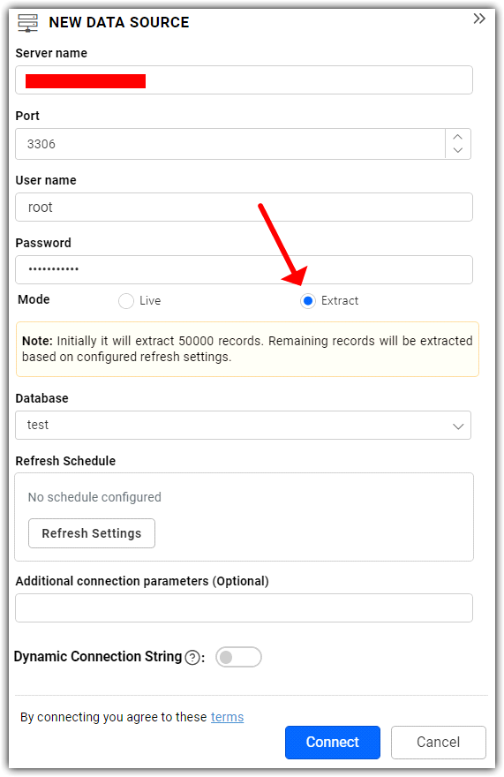Select the Live mode radio button

[x=126, y=301]
